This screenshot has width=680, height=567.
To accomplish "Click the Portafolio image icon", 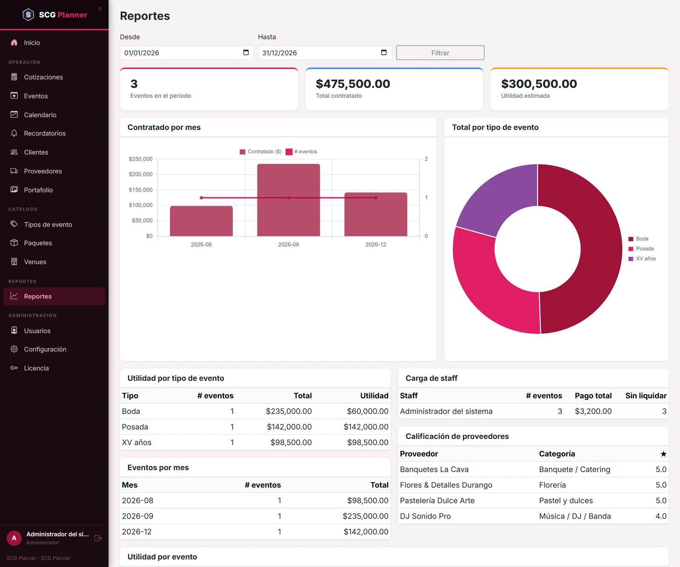I will pyautogui.click(x=14, y=190).
